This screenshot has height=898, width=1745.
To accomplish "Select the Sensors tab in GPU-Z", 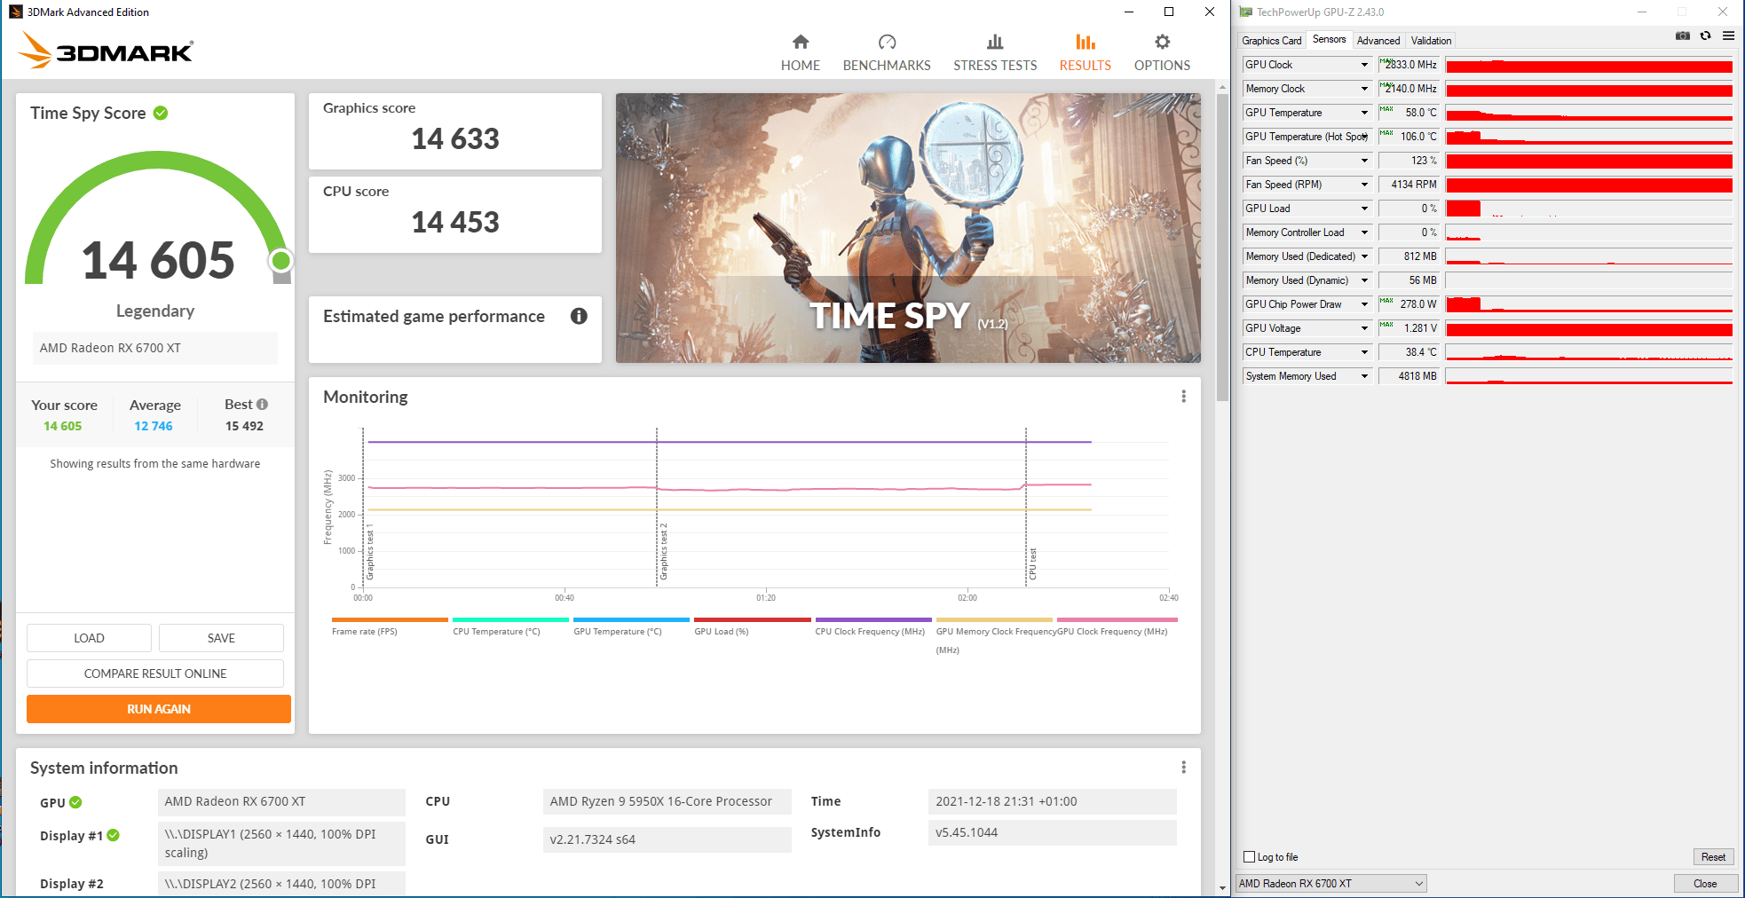I will (x=1329, y=39).
